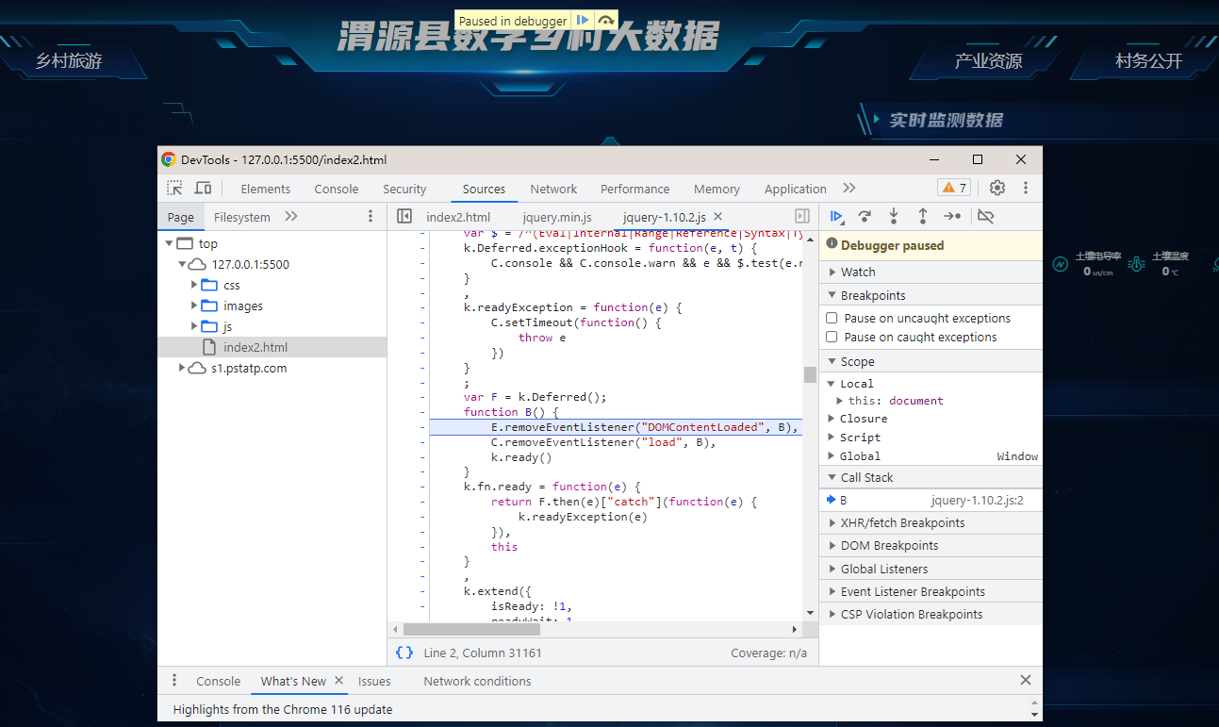Click the 7 warnings badge
The image size is (1219, 727).
coord(954,188)
